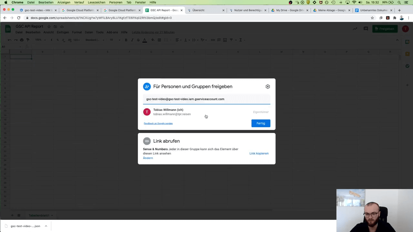
Task: Open the functions sigma dropdown
Action: (x=242, y=40)
